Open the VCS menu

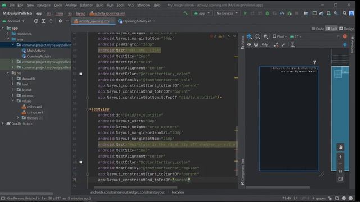[x=131, y=5]
